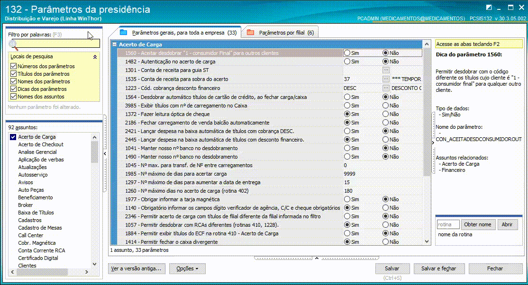This screenshot has height=285, width=528.
Task: Click the Abrir button
Action: point(507,224)
